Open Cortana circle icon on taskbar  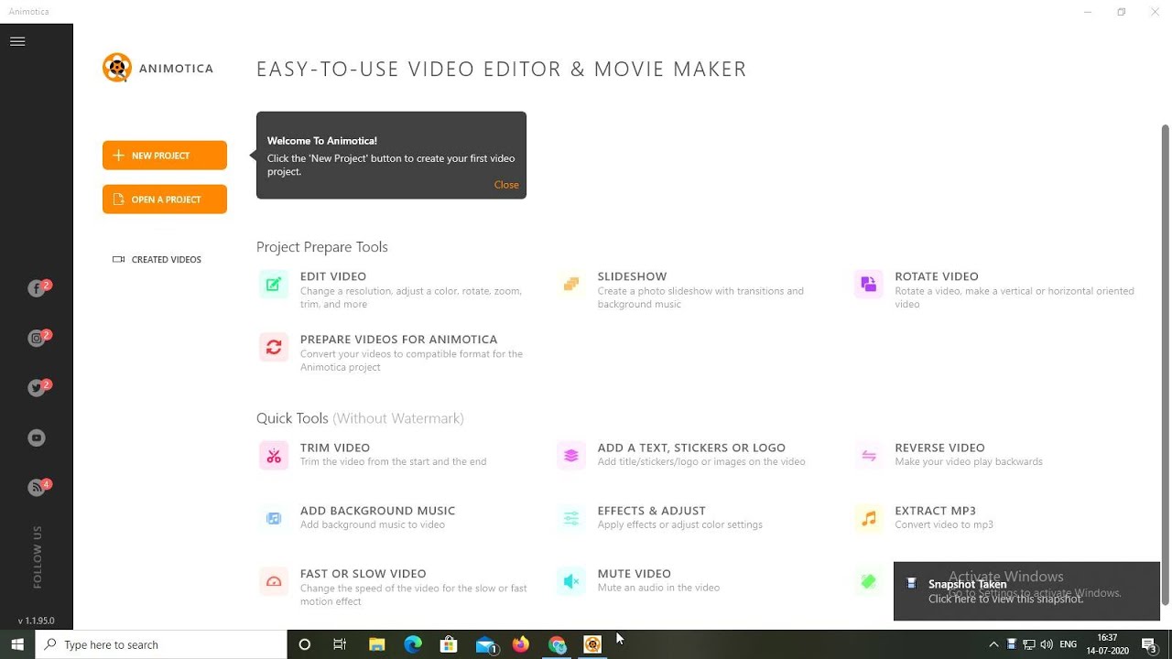[305, 644]
